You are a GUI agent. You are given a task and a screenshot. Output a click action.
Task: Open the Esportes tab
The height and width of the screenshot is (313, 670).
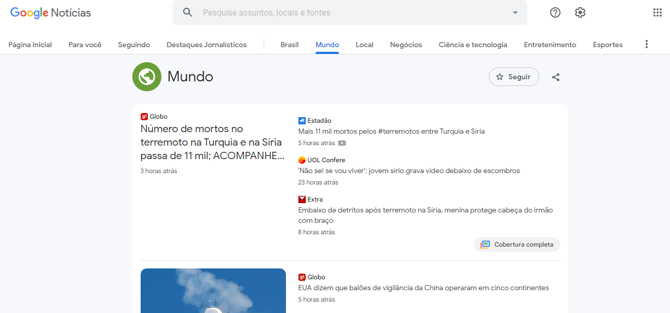point(608,45)
